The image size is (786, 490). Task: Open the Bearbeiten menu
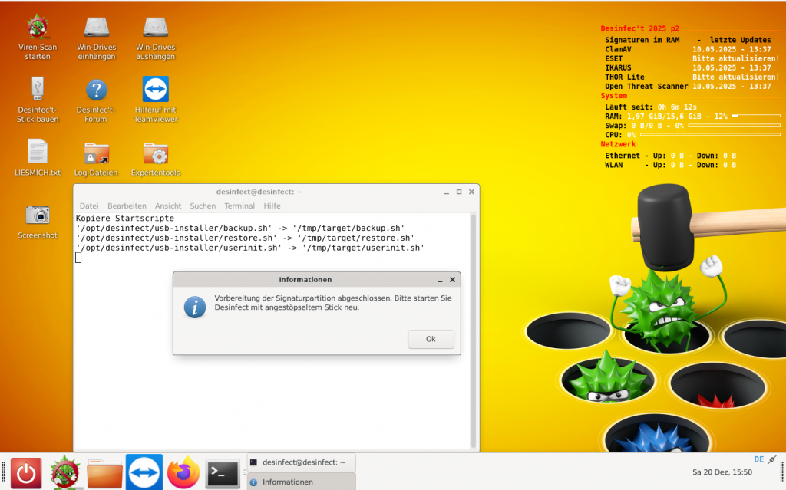[x=127, y=206]
